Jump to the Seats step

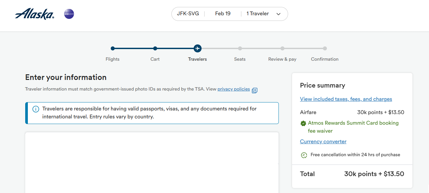point(240,59)
